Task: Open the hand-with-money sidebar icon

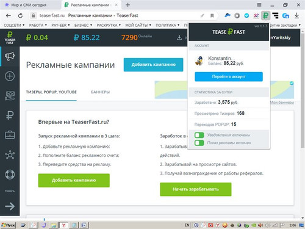Action: point(10,96)
